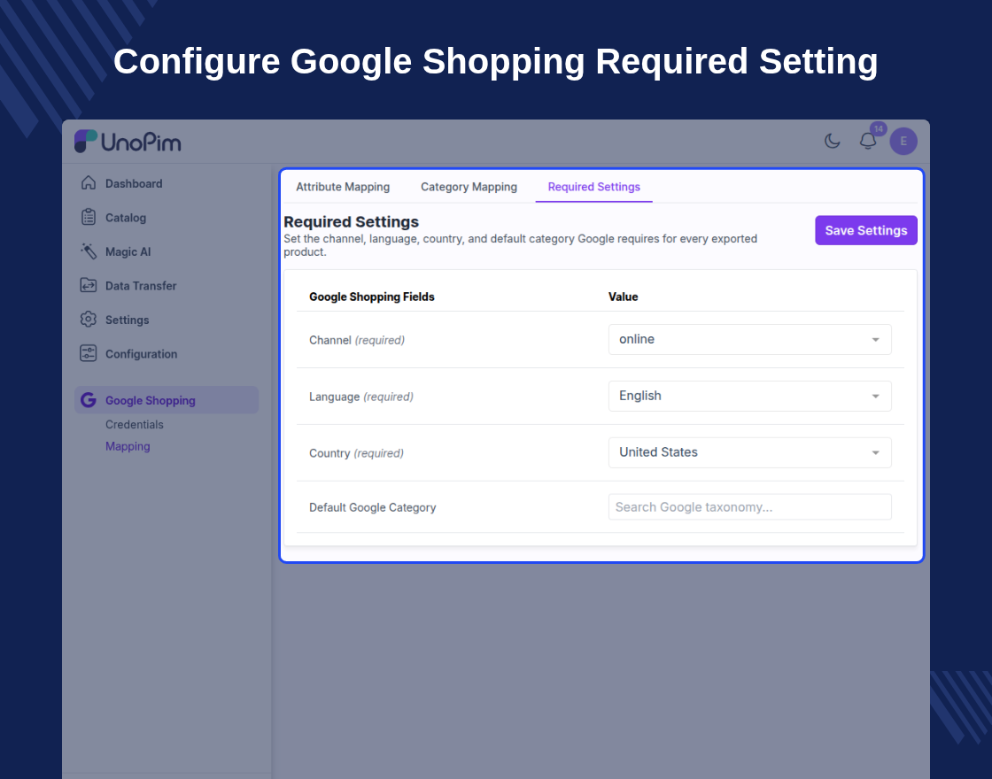This screenshot has width=992, height=779.
Task: Click the Magic AI wand icon
Action: [x=89, y=251]
